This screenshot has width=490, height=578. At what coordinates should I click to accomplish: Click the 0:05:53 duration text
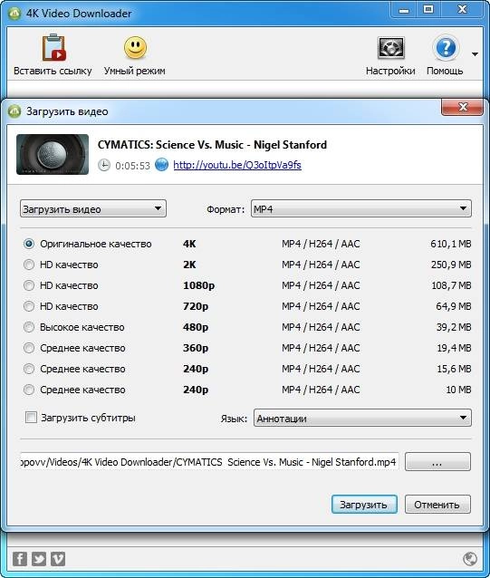coord(132,166)
